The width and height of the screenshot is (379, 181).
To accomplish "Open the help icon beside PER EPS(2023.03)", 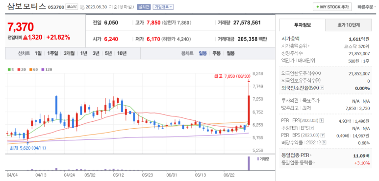I will point(322,121).
